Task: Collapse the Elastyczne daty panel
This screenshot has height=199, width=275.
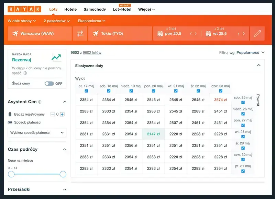Action: tap(258, 66)
